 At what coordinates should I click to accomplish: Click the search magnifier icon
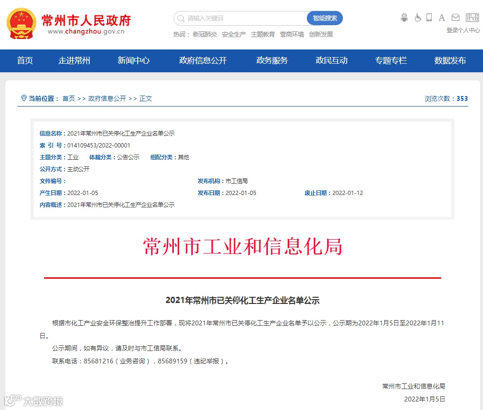[x=181, y=19]
